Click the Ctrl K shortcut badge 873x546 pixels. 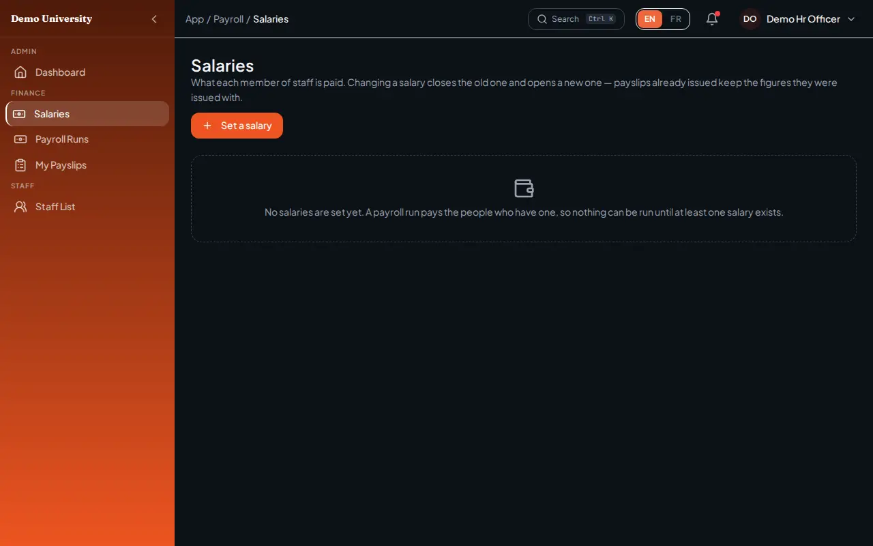[601, 19]
